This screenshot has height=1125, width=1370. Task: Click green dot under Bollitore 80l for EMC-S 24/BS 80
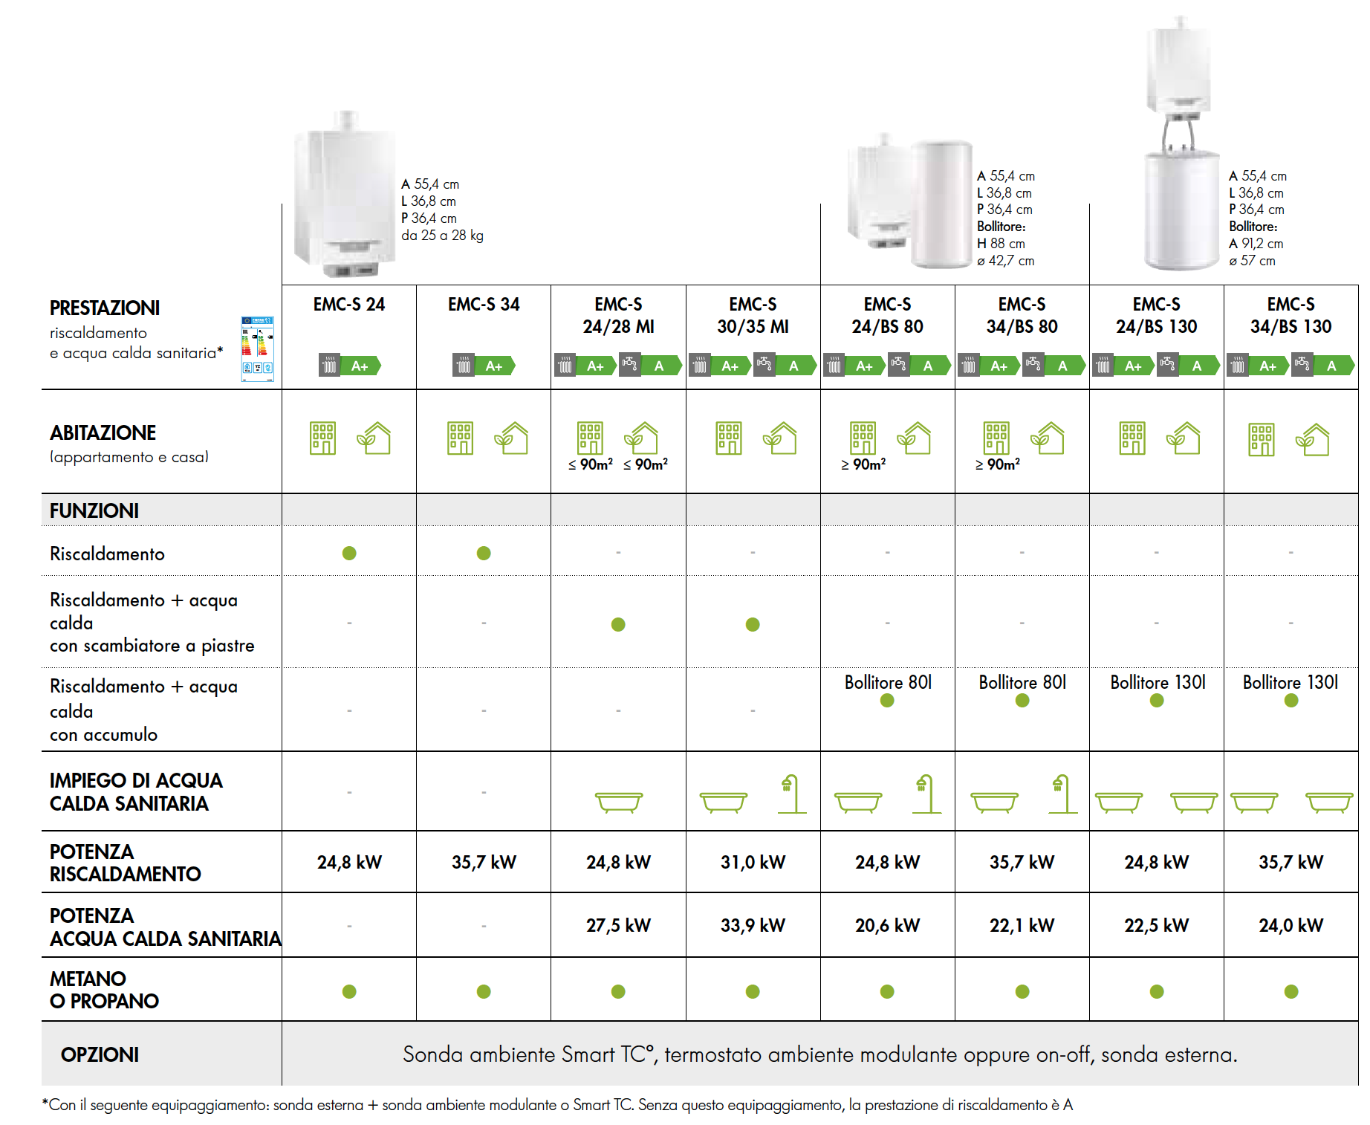point(887,701)
